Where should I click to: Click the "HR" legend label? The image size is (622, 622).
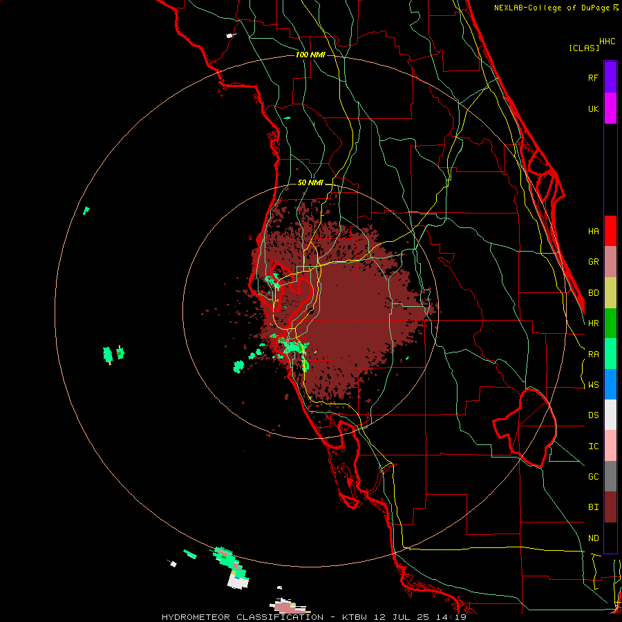593,323
